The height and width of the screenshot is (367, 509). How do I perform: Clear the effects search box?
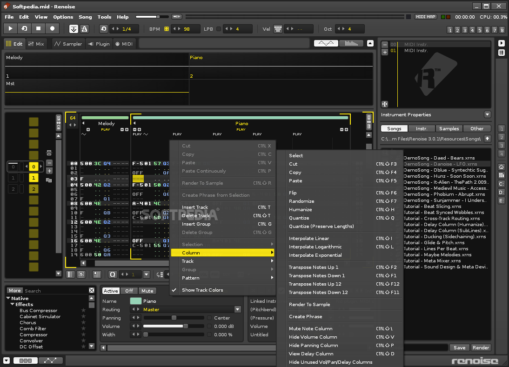coord(92,290)
